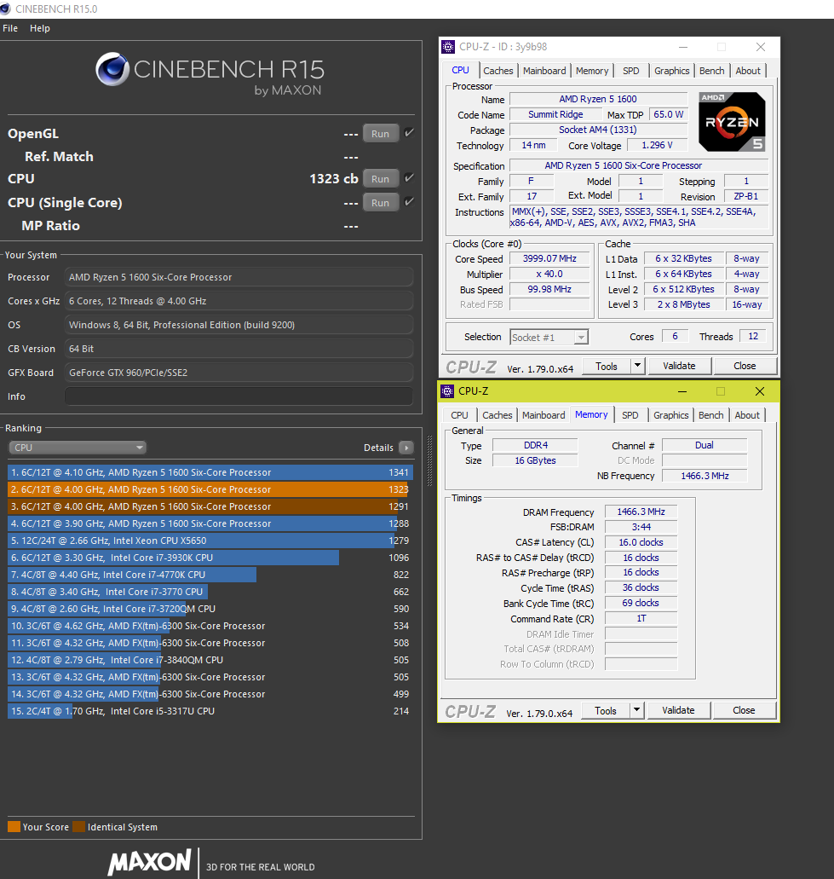This screenshot has width=834, height=879.
Task: Select ranking row 1 scoring 1341
Action: 210,472
